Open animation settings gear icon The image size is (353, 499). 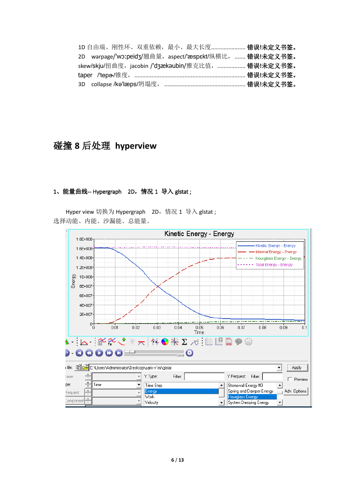(189, 353)
